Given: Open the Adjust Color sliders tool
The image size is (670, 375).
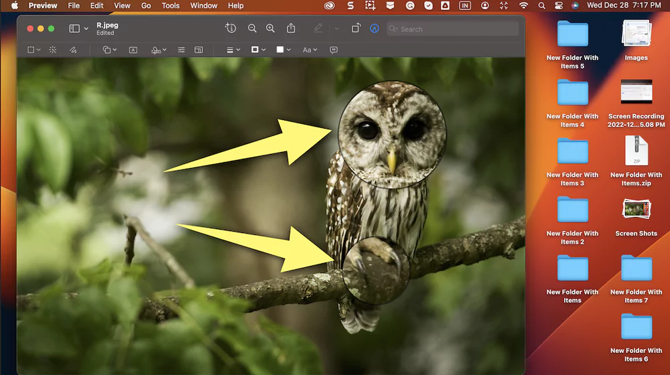Looking at the screenshot, I should (x=181, y=50).
